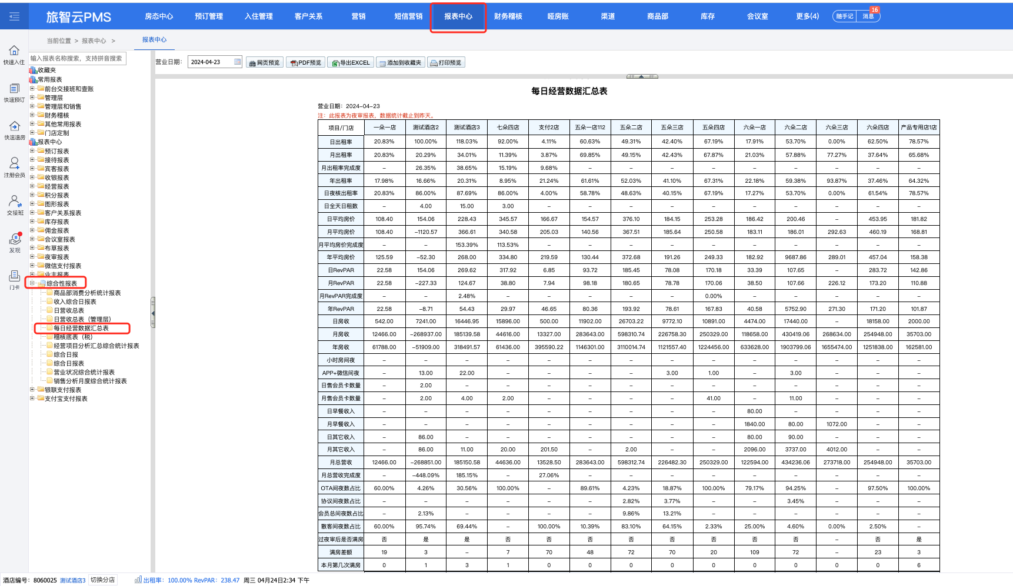The image size is (1013, 586).
Task: Click the chart icon before 出租率 in status bar
Action: [138, 580]
